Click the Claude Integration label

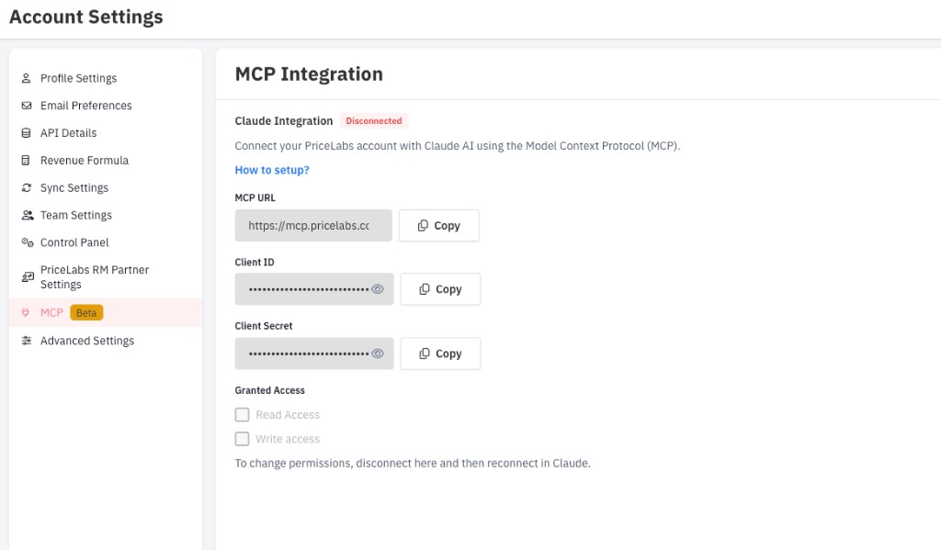click(283, 120)
